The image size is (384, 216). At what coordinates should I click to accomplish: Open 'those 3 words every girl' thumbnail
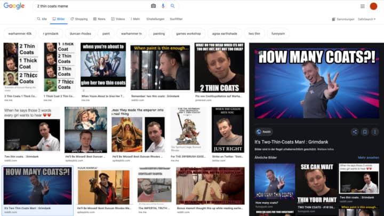32,129
